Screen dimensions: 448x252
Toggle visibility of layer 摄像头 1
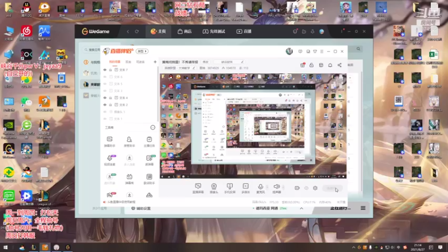[x=105, y=111]
